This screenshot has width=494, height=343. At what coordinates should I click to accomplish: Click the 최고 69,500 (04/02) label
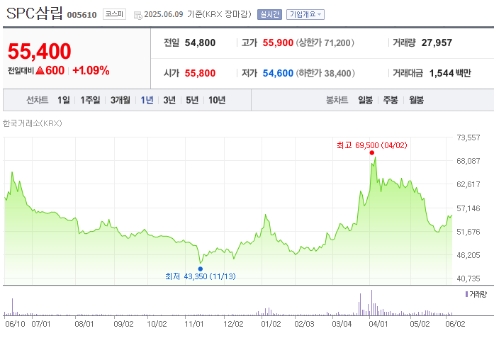[372, 145]
